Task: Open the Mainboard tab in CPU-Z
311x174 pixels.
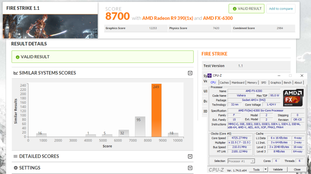Action: pyautogui.click(x=238, y=83)
